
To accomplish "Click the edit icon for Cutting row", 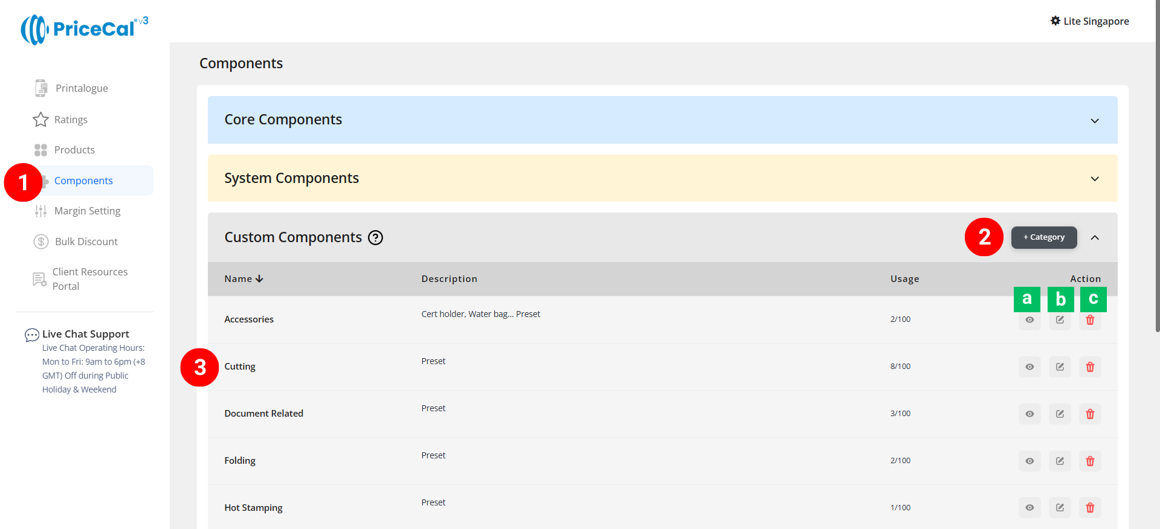I will pos(1060,367).
